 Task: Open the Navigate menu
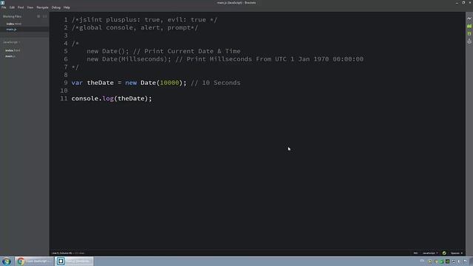(x=42, y=7)
